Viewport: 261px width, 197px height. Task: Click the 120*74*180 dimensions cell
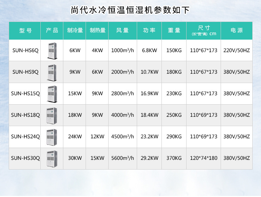204,158
